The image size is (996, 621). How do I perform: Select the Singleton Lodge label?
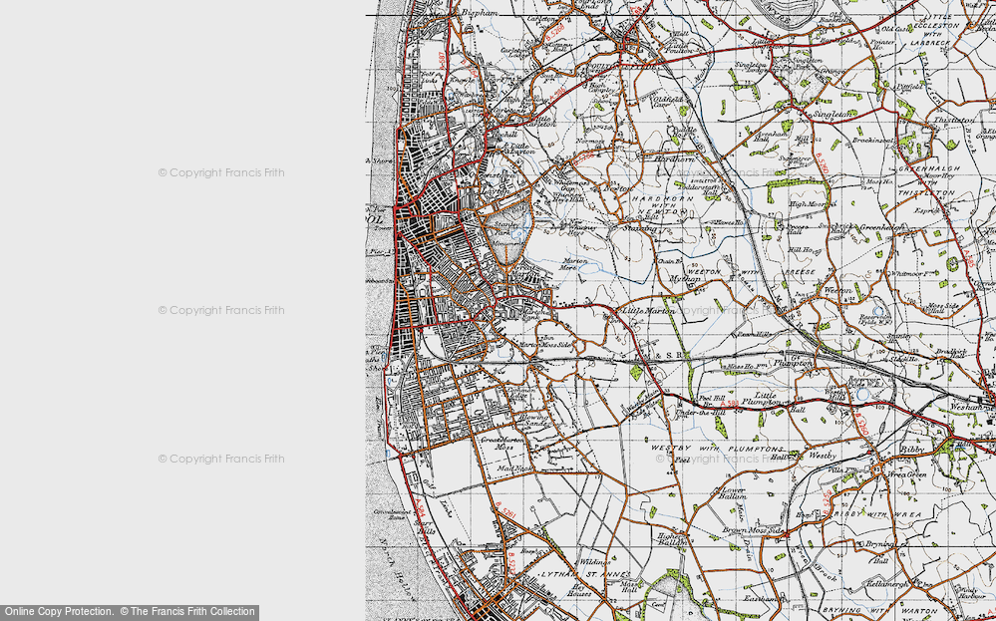(x=751, y=68)
